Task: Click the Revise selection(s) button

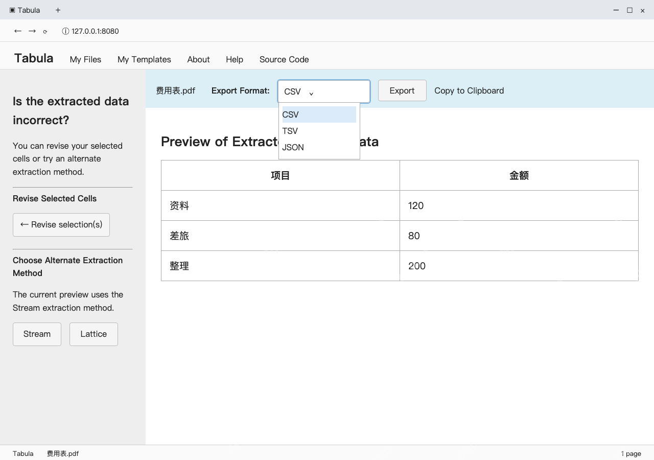Action: [61, 225]
